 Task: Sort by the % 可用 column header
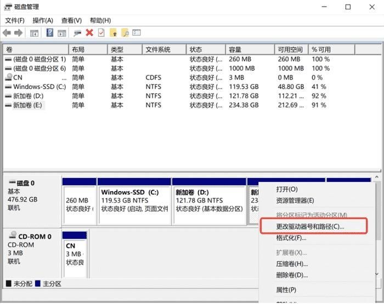[x=331, y=50]
